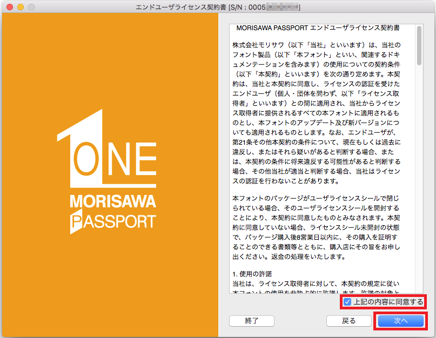Click the heading MORISAWA PASSPORT エンドユーザライセンス契約書
The height and width of the screenshot is (338, 436).
click(x=318, y=28)
